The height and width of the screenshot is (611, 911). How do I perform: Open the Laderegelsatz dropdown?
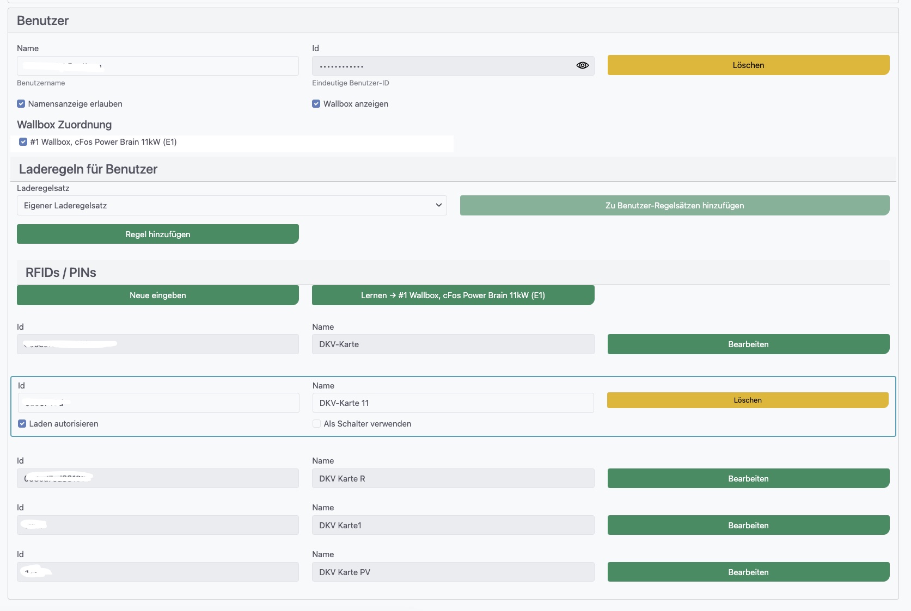[x=231, y=206]
